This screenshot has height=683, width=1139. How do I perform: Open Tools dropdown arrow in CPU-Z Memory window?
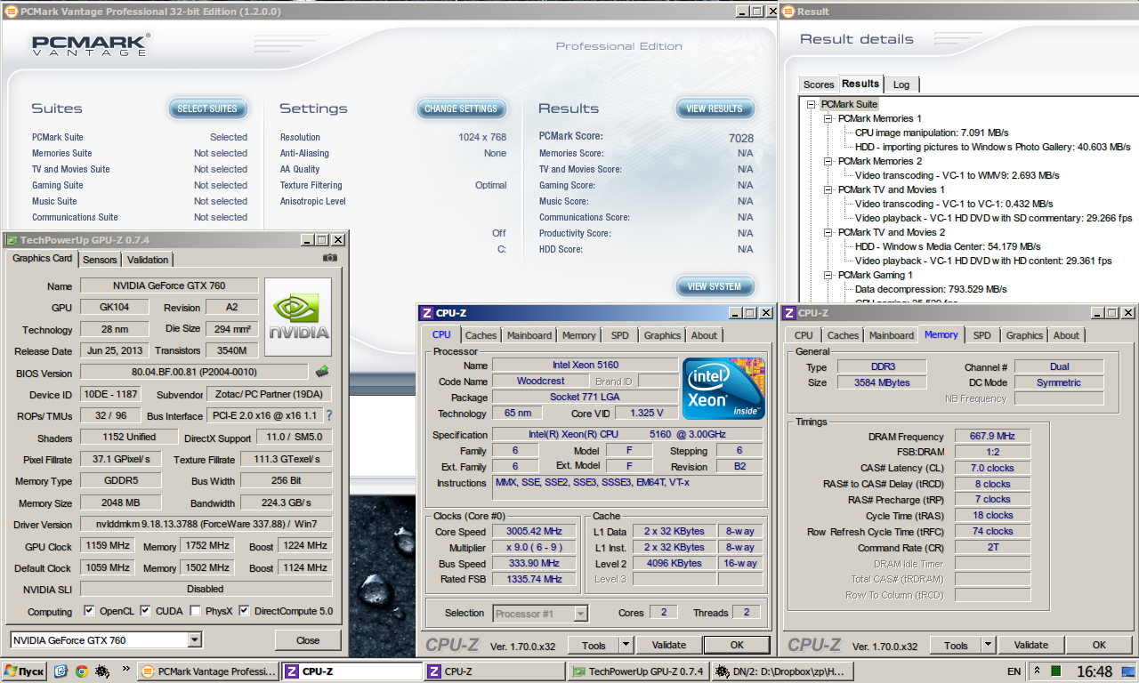pyautogui.click(x=989, y=645)
